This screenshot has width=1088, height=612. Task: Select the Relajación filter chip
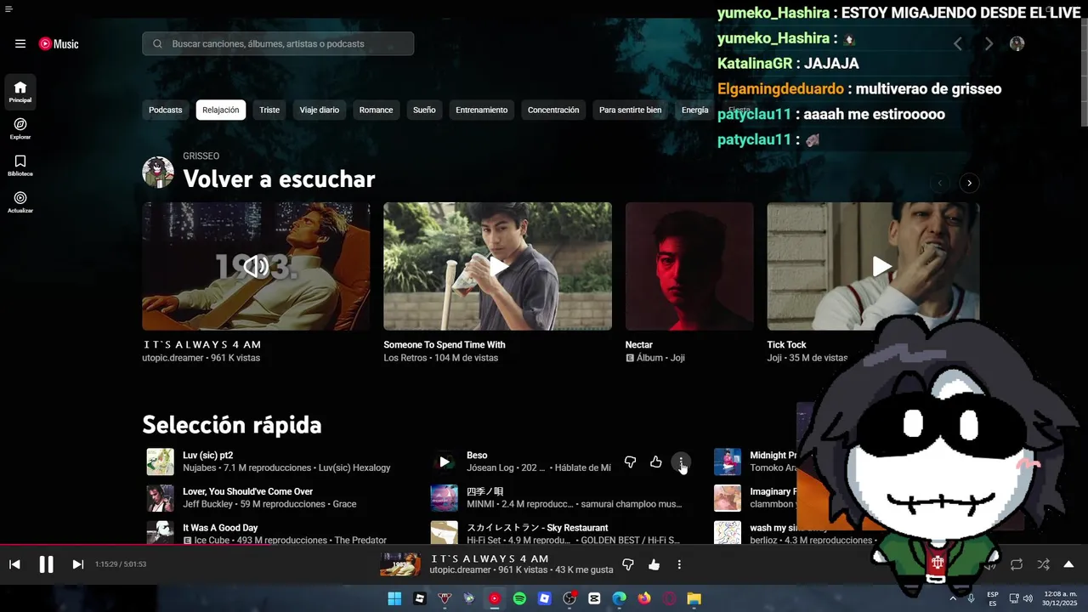(221, 110)
